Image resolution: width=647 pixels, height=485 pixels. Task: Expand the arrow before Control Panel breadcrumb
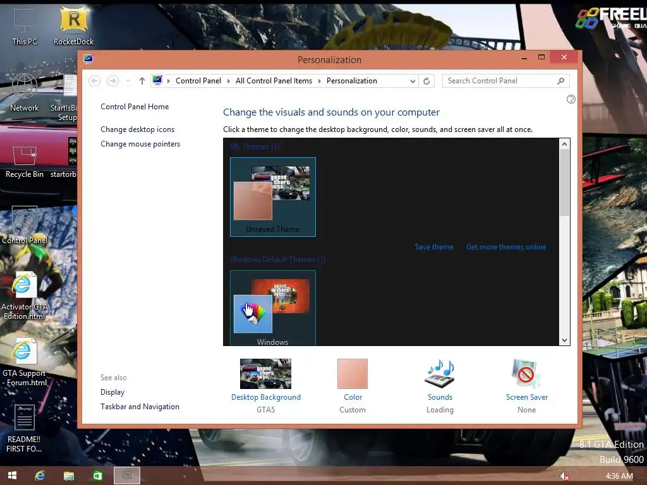pos(168,81)
